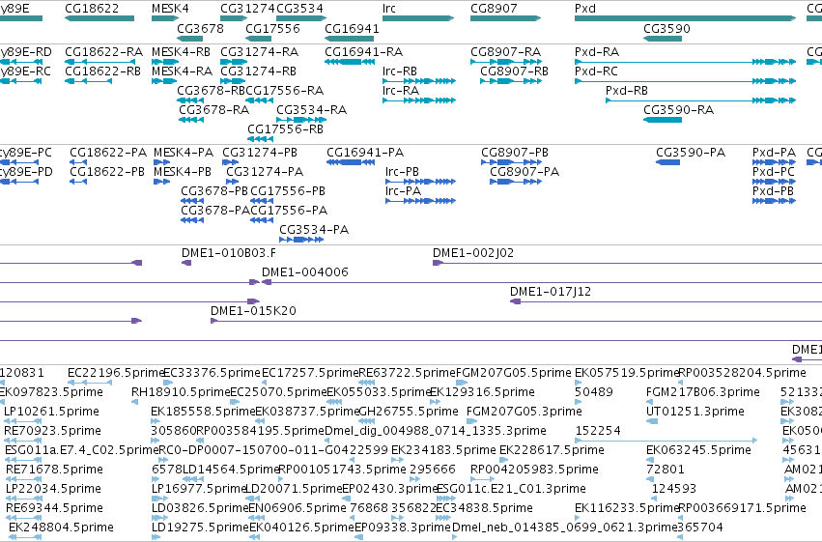The image size is (822, 542).
Task: Open transcript label CG16941-RA
Action: click(x=364, y=52)
